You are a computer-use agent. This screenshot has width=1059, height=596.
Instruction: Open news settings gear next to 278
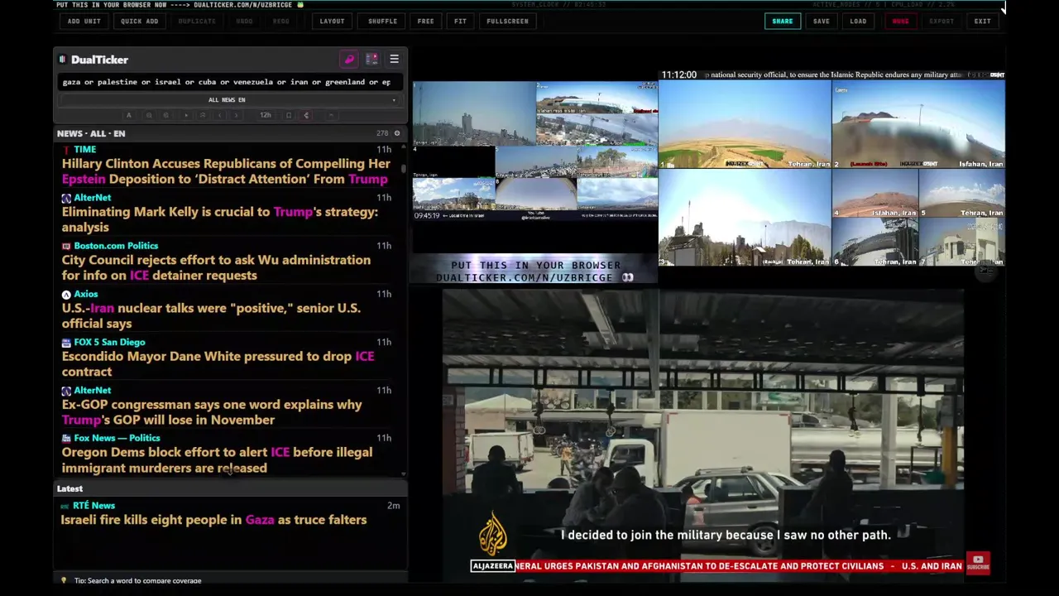pos(396,133)
